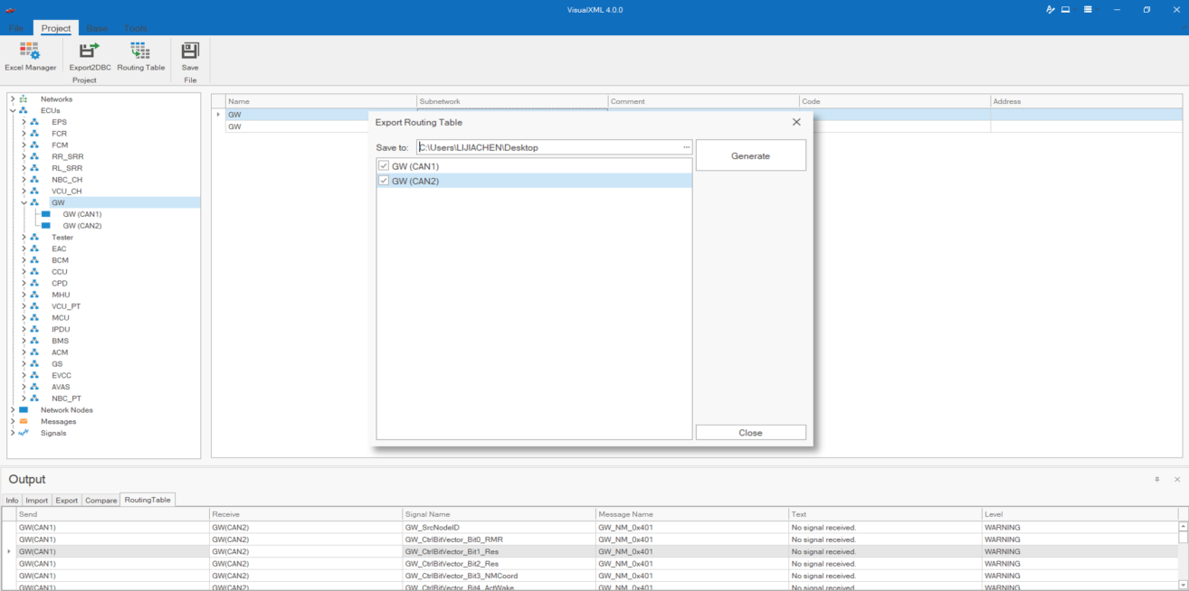Viewport: 1189px width, 591px height.
Task: Open the Project ribbon tab
Action: tap(56, 28)
